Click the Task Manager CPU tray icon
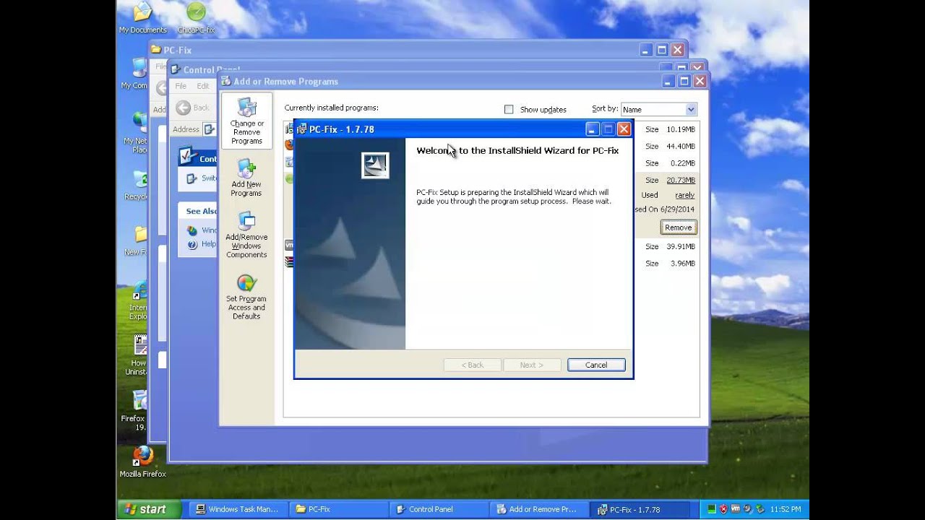This screenshot has height=520, width=925. coord(712,509)
